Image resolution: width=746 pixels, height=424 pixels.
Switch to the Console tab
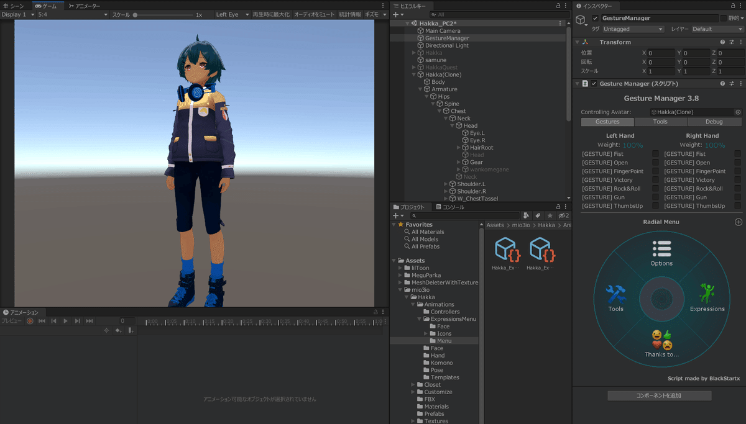click(x=449, y=207)
